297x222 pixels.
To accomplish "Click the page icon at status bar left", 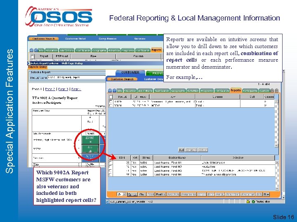I will [108, 201].
